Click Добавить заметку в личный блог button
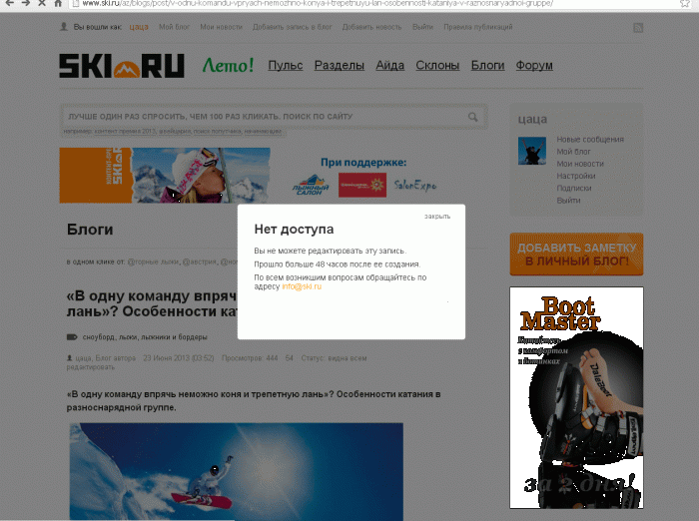 point(576,255)
